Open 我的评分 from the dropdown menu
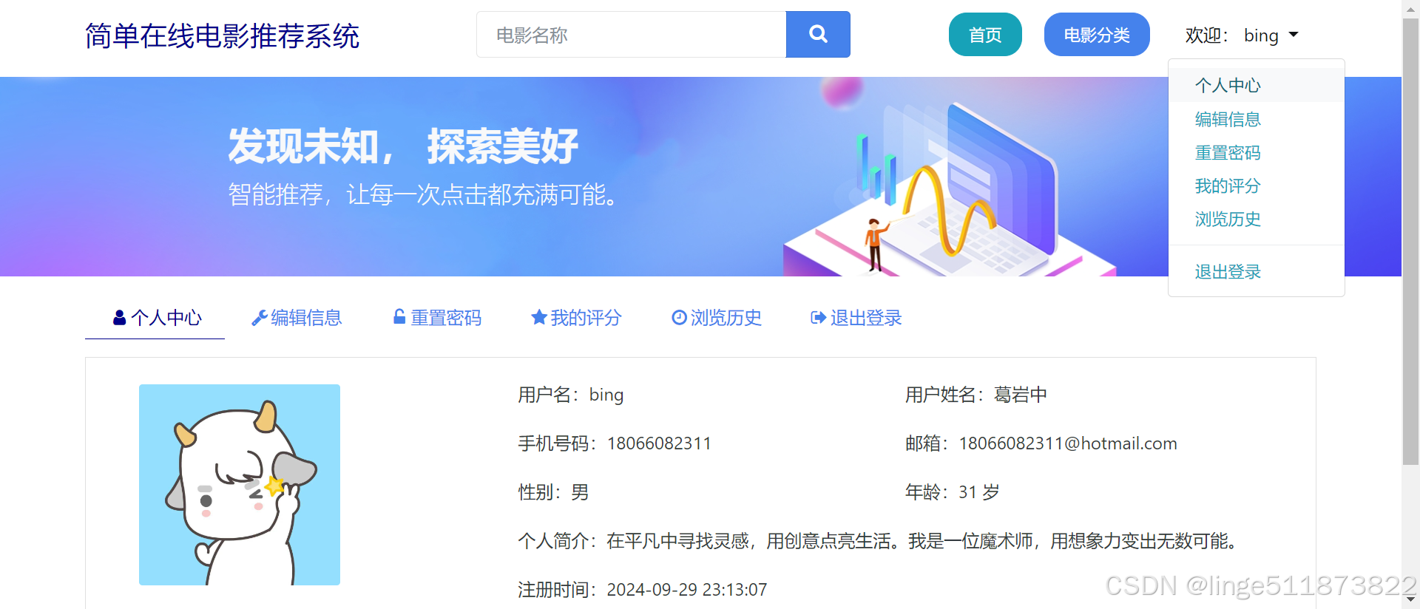This screenshot has width=1420, height=609. (1256, 186)
